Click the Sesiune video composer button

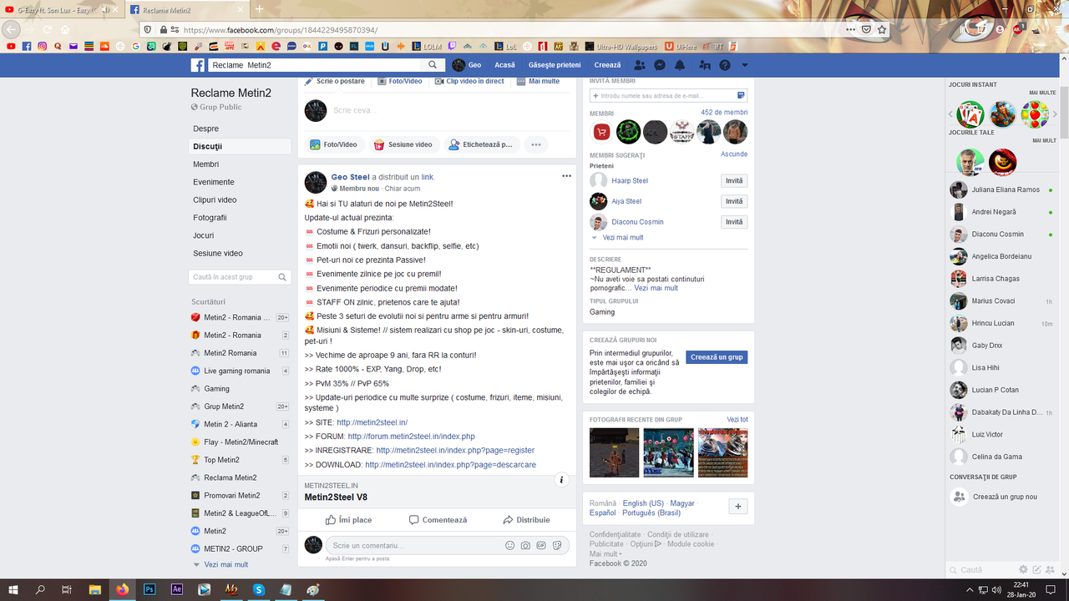pyautogui.click(x=403, y=144)
